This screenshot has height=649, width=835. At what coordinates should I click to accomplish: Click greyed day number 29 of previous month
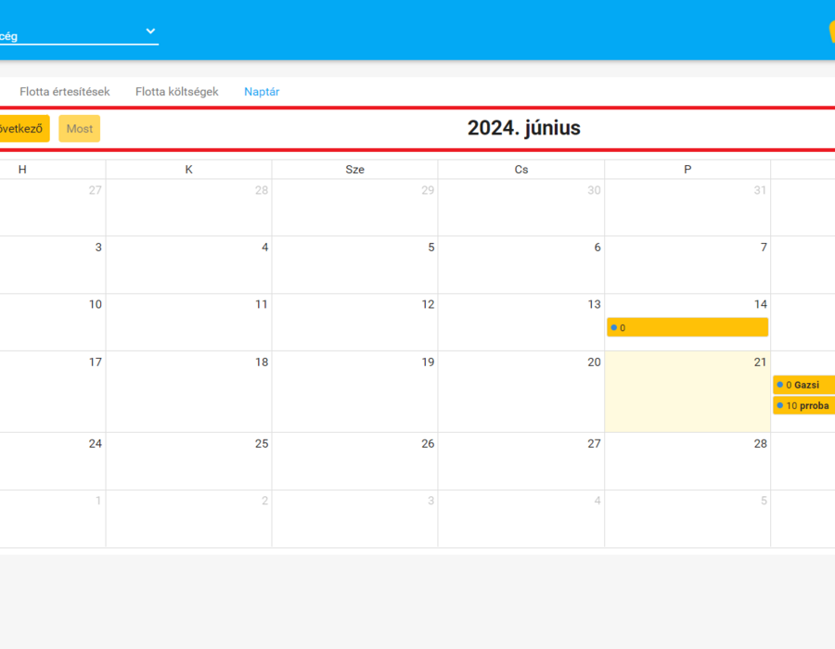(x=428, y=190)
